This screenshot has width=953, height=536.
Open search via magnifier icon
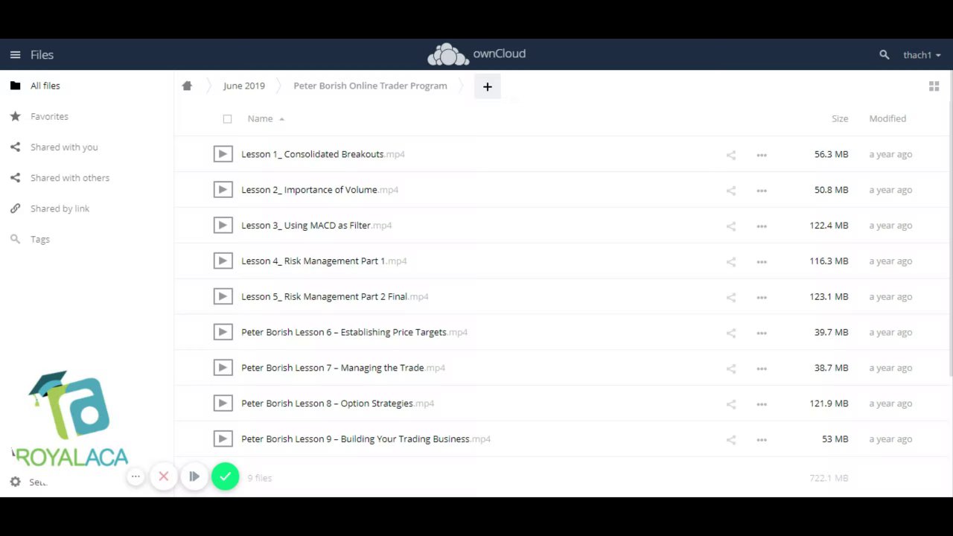885,54
